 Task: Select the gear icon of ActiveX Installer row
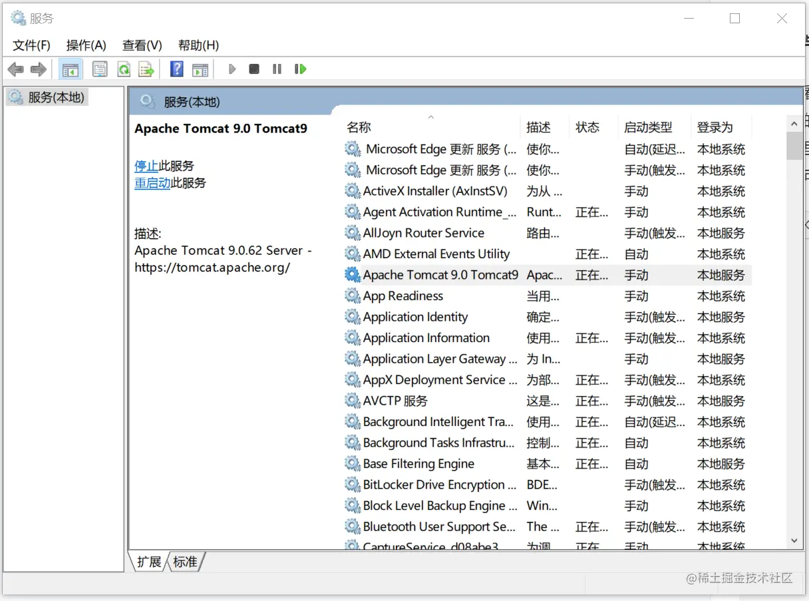[353, 191]
